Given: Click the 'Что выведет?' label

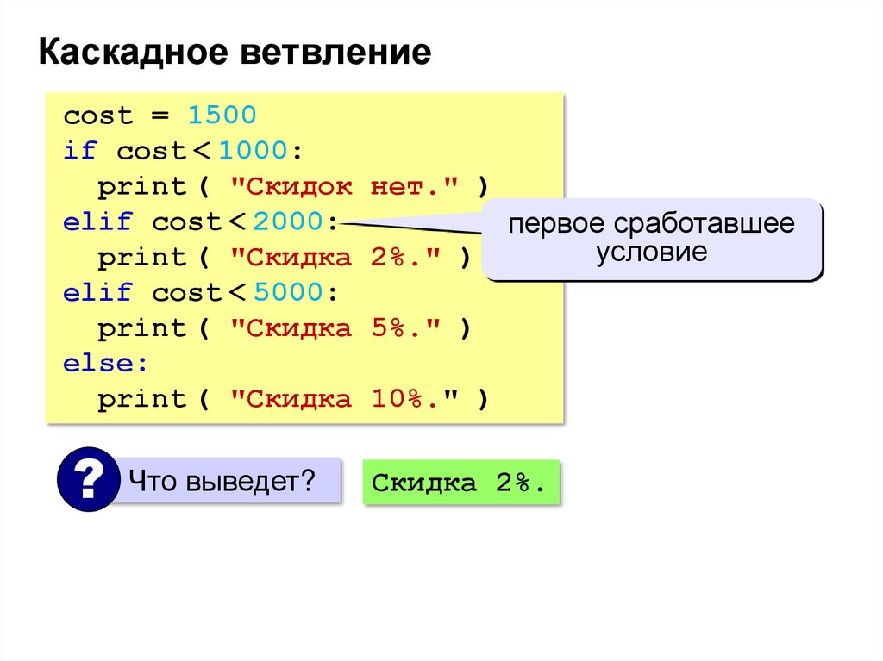Looking at the screenshot, I should (222, 482).
